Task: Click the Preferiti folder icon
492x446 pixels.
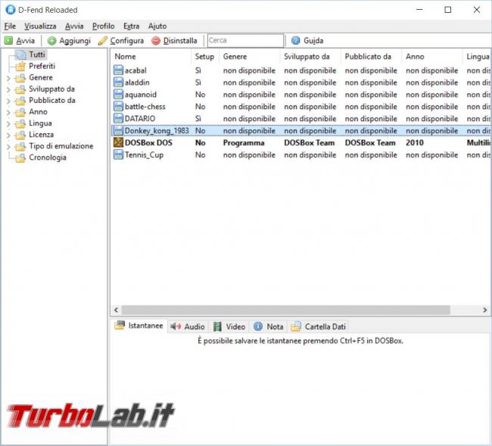Action: point(20,66)
